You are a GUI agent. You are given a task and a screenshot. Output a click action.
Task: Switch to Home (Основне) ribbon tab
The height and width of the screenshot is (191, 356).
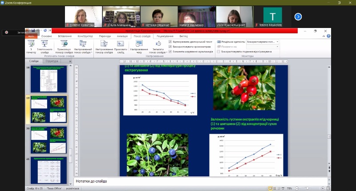(47, 36)
